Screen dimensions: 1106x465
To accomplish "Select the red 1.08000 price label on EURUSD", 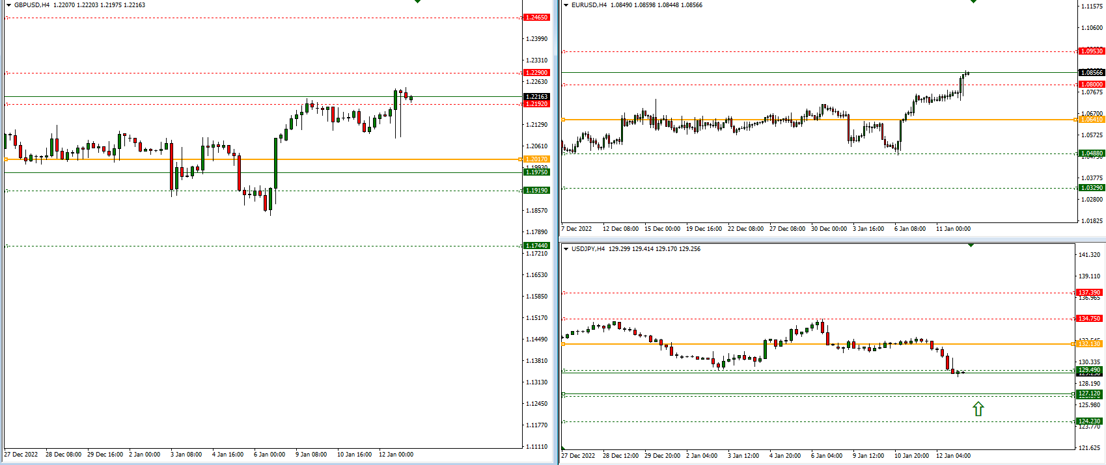I will 1092,85.
